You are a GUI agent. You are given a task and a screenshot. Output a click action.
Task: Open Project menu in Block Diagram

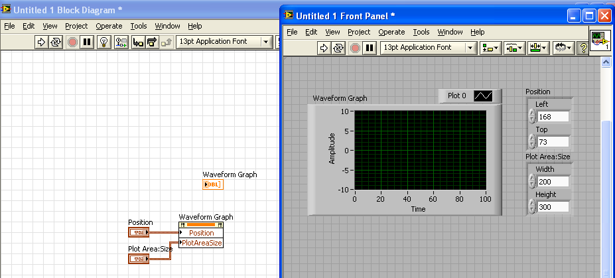(76, 26)
